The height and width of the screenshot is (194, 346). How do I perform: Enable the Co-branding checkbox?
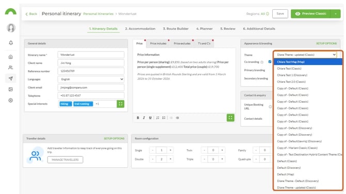(x=270, y=62)
